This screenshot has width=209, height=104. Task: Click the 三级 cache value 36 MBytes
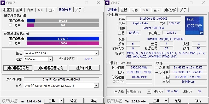(188, 82)
